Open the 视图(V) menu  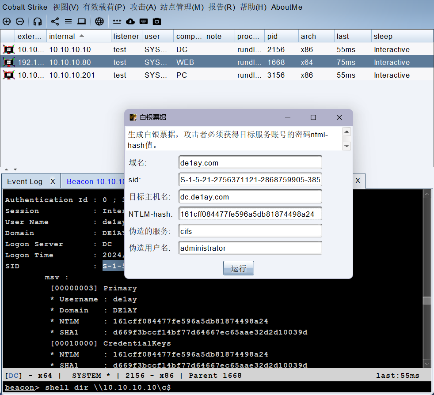[66, 7]
